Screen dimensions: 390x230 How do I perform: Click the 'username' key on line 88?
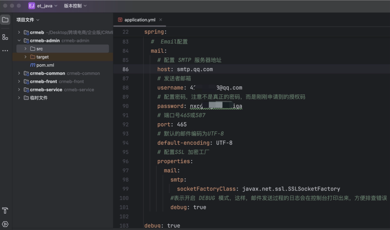170,88
